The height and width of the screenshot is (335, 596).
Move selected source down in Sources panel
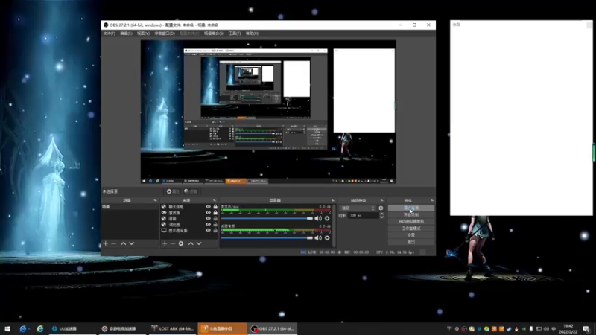point(199,243)
